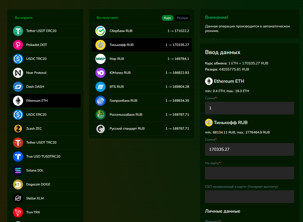The height and width of the screenshot is (222, 303).
Task: Click the Сбербанк RUB logo
Action: click(100, 31)
